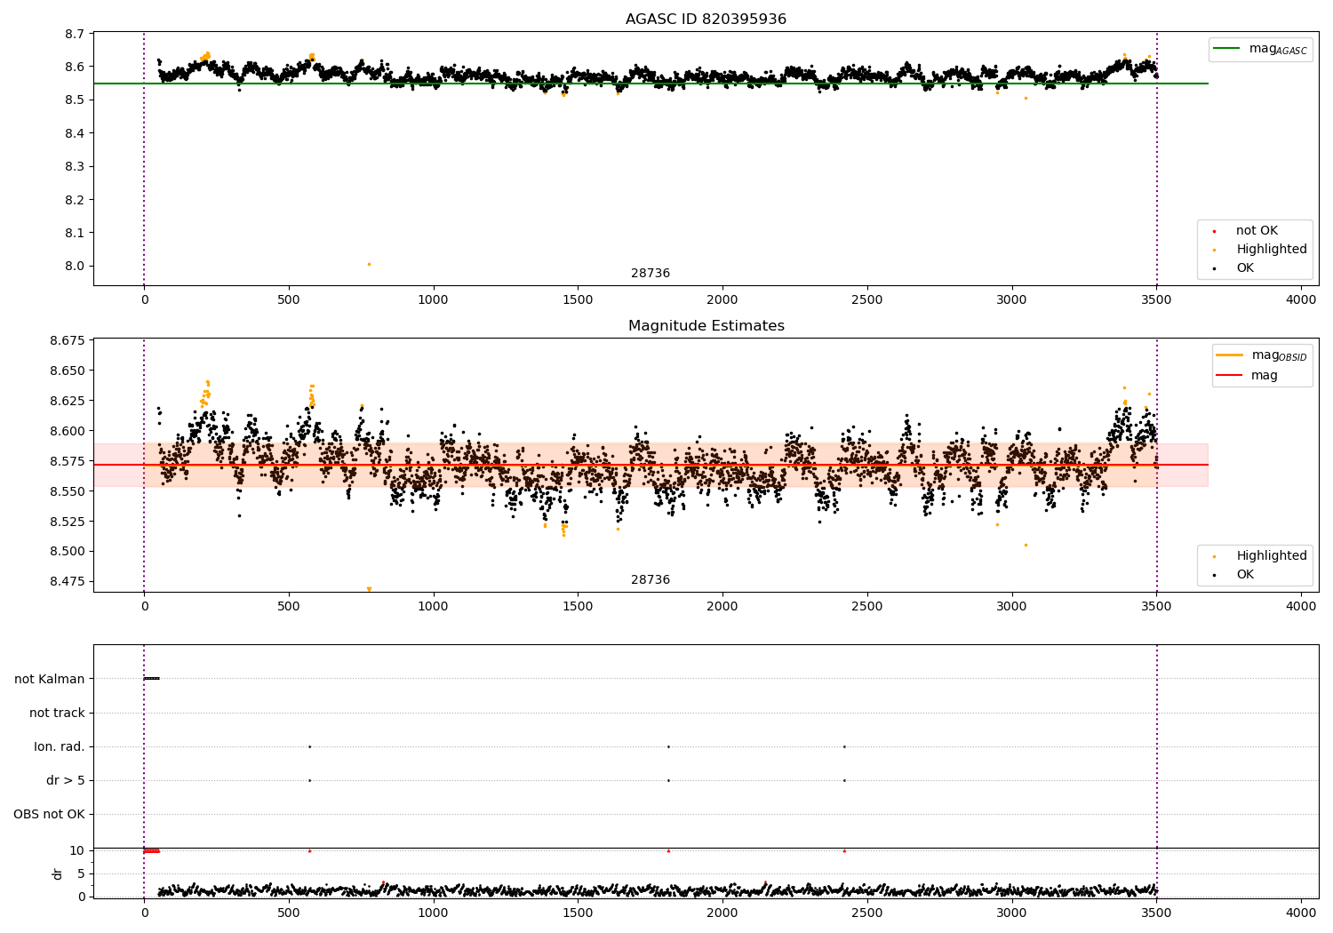
Task: Click the 8.5 tick label on top plot
Action: click(x=75, y=100)
